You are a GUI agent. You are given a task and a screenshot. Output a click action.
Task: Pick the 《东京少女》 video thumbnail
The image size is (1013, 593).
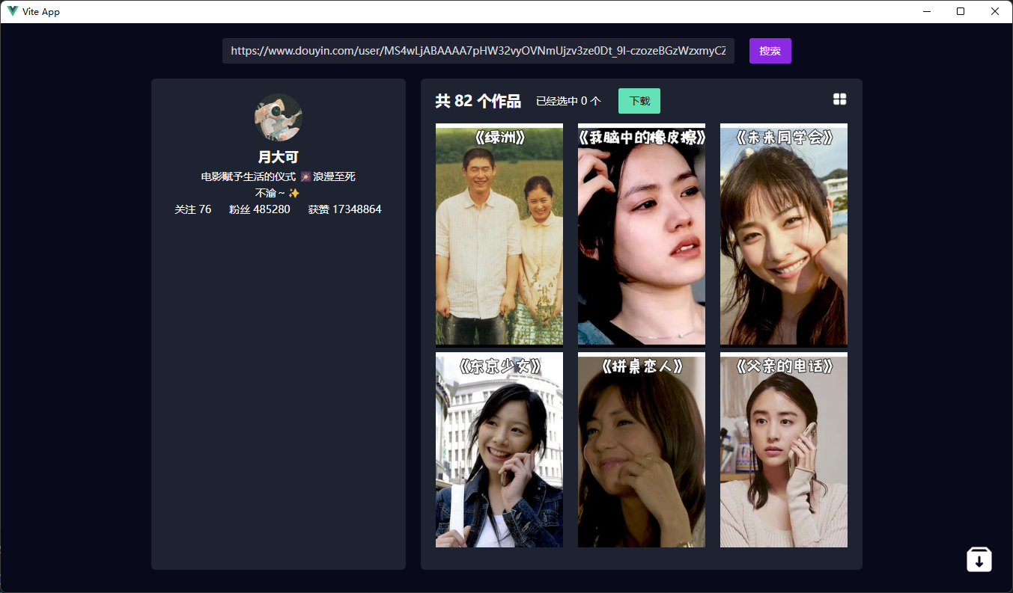tap(499, 450)
